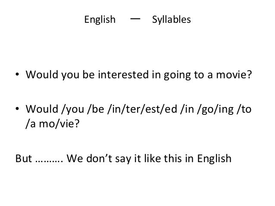Viewport: 275px width, 206px height.
Task: Click the dash between English and Syllables
Action: pyautogui.click(x=135, y=18)
